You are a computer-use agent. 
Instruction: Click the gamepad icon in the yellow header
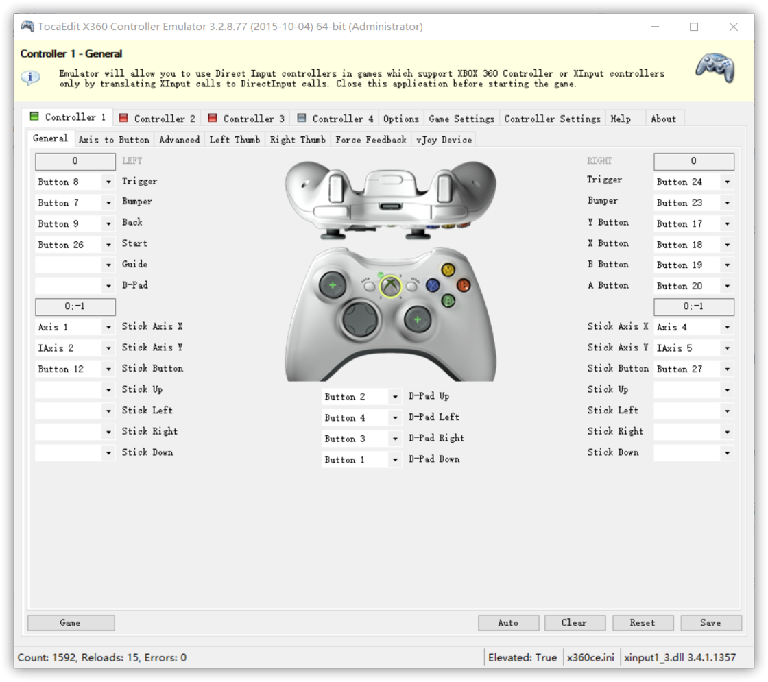[x=715, y=69]
